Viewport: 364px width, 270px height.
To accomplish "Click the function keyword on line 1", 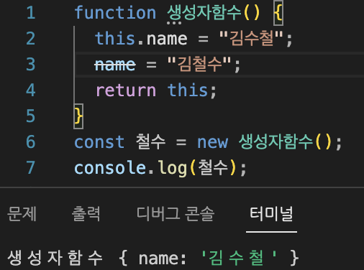I will pos(115,13).
